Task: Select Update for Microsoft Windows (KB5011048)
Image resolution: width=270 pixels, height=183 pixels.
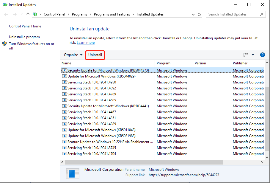Action: click(163, 130)
